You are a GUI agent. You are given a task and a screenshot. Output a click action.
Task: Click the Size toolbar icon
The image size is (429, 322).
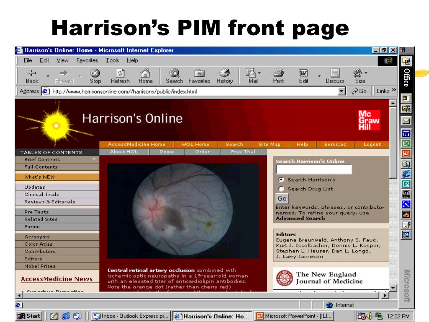coord(359,76)
